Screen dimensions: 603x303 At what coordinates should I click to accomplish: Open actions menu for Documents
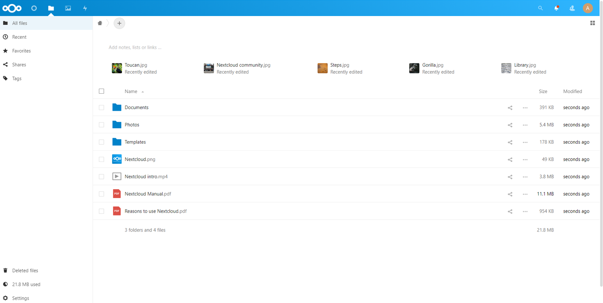point(525,108)
